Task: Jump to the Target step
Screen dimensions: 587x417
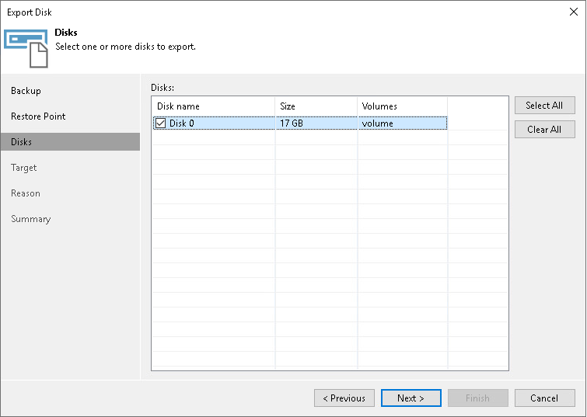Action: (x=23, y=168)
